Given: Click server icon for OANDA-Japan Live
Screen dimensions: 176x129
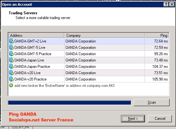Looking at the screenshot, I should tap(11, 60).
